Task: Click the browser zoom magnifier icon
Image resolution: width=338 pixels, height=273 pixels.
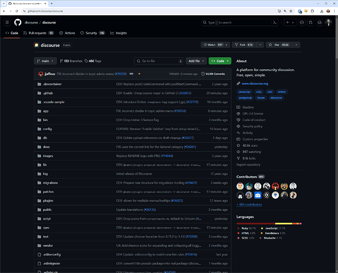Action: [x=285, y=11]
